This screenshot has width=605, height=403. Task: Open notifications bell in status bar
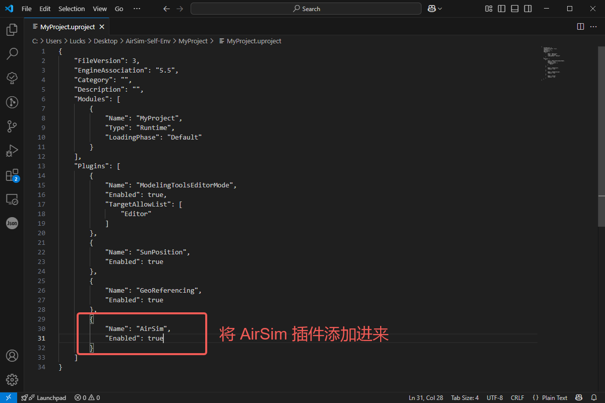pos(594,397)
